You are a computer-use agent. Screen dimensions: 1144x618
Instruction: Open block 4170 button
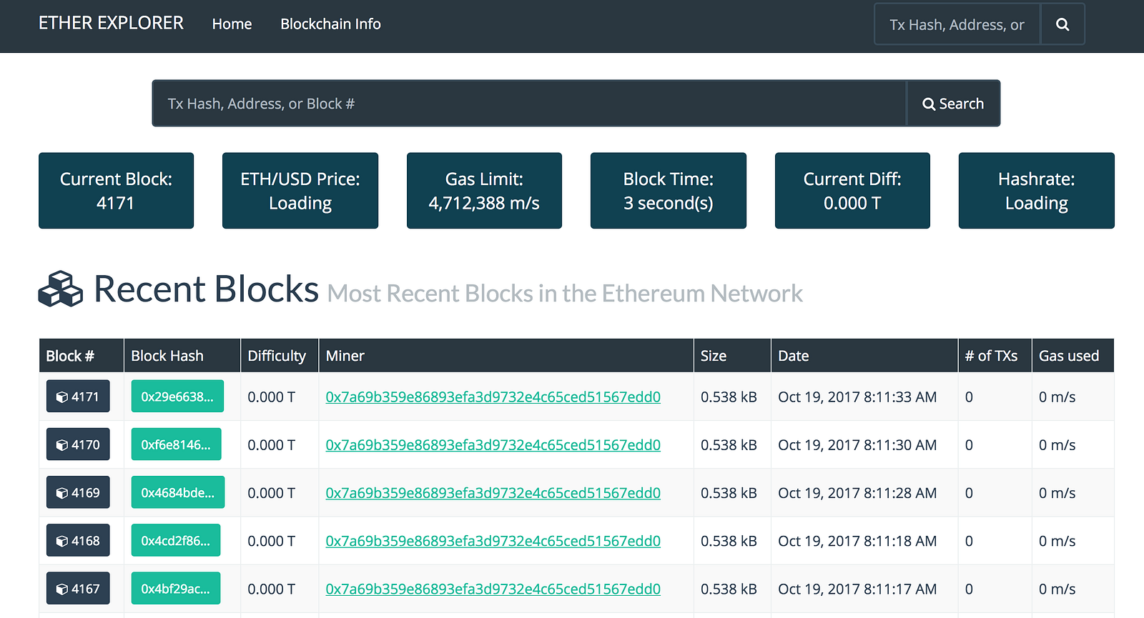pyautogui.click(x=78, y=444)
